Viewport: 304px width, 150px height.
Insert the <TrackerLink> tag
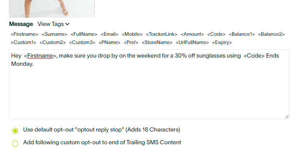pyautogui.click(x=162, y=35)
